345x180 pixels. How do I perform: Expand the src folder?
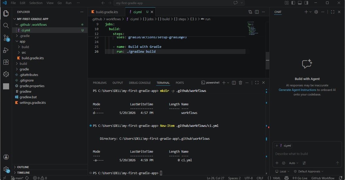[50, 52]
